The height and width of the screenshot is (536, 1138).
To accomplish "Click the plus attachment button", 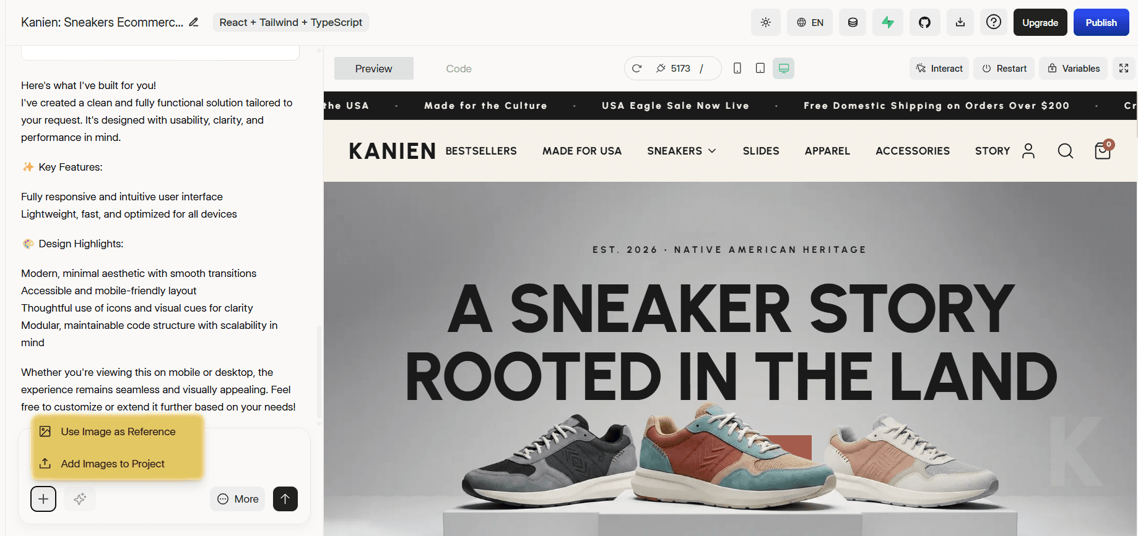I will click(x=43, y=499).
